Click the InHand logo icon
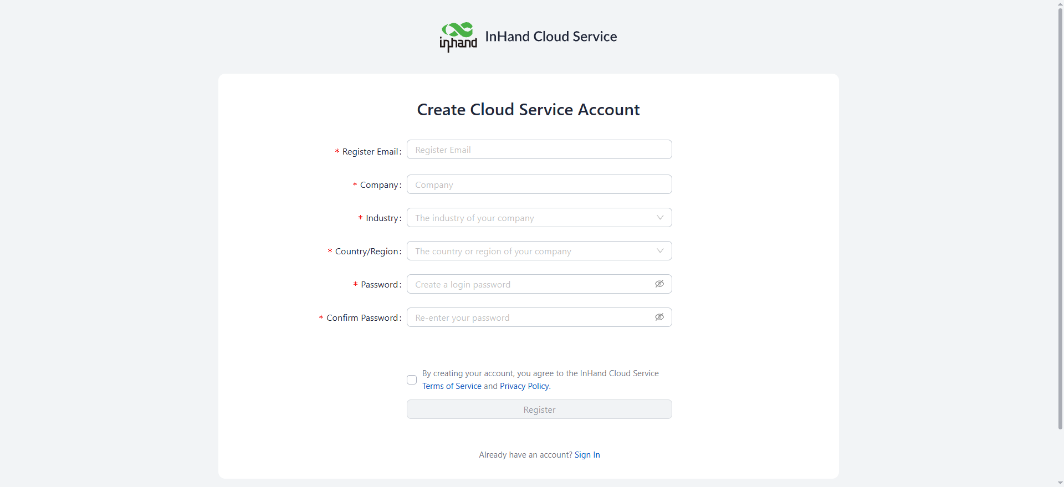The height and width of the screenshot is (487, 1064). [458, 37]
